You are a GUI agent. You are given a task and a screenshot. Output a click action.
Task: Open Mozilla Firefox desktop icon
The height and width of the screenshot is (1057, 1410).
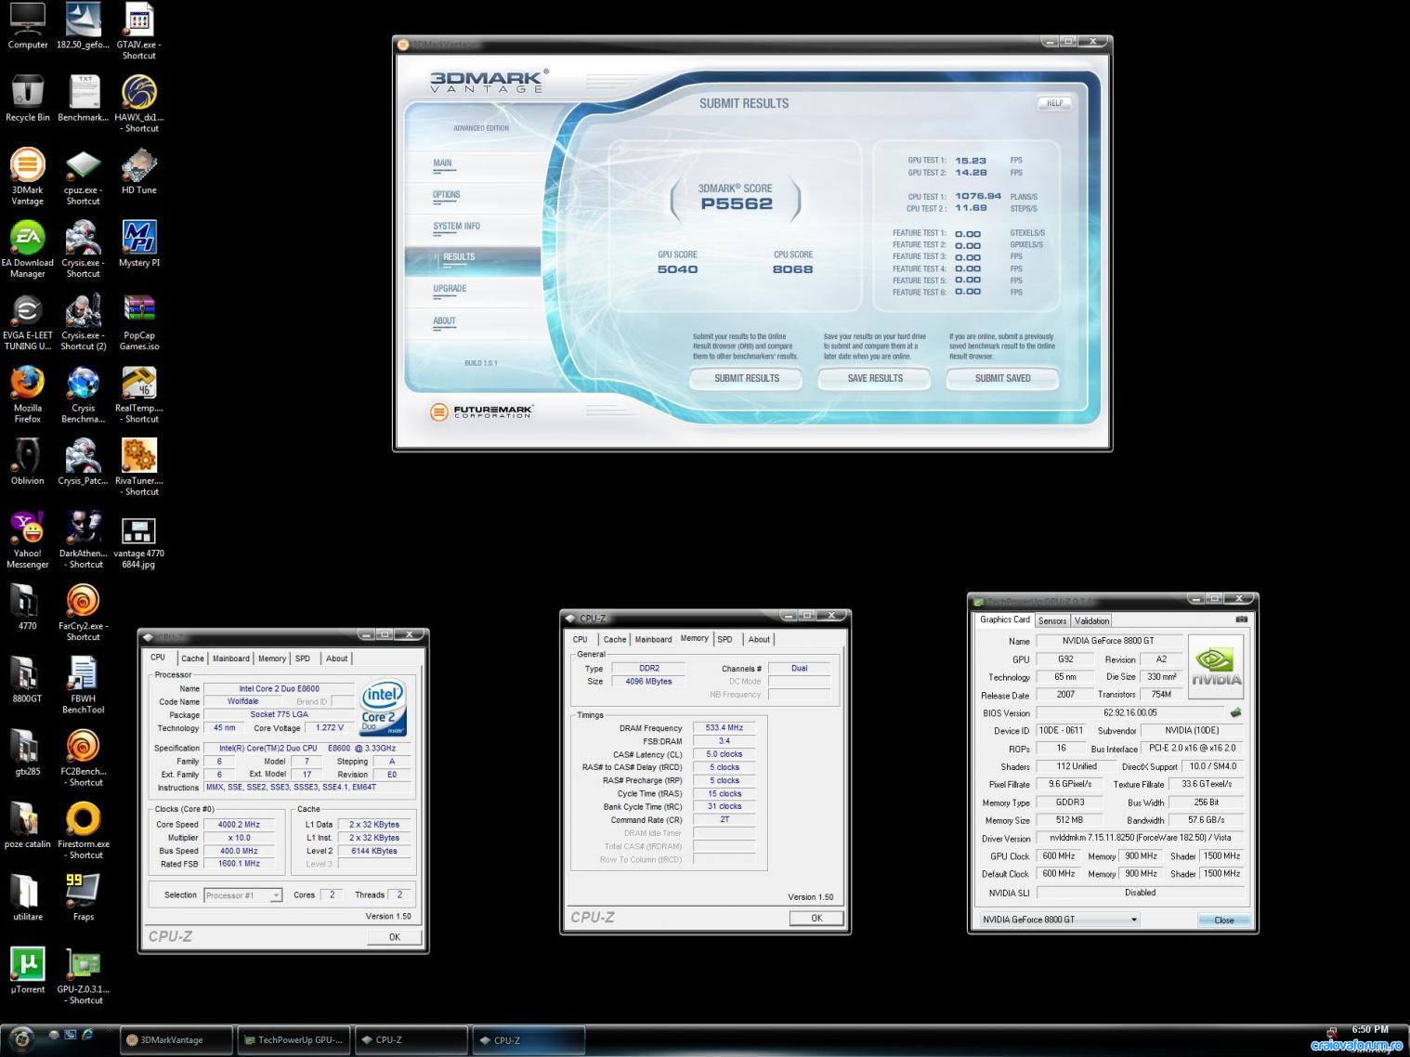pyautogui.click(x=27, y=394)
